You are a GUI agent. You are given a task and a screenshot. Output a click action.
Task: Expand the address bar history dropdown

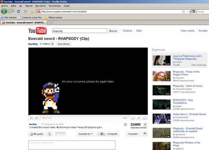click(187, 11)
